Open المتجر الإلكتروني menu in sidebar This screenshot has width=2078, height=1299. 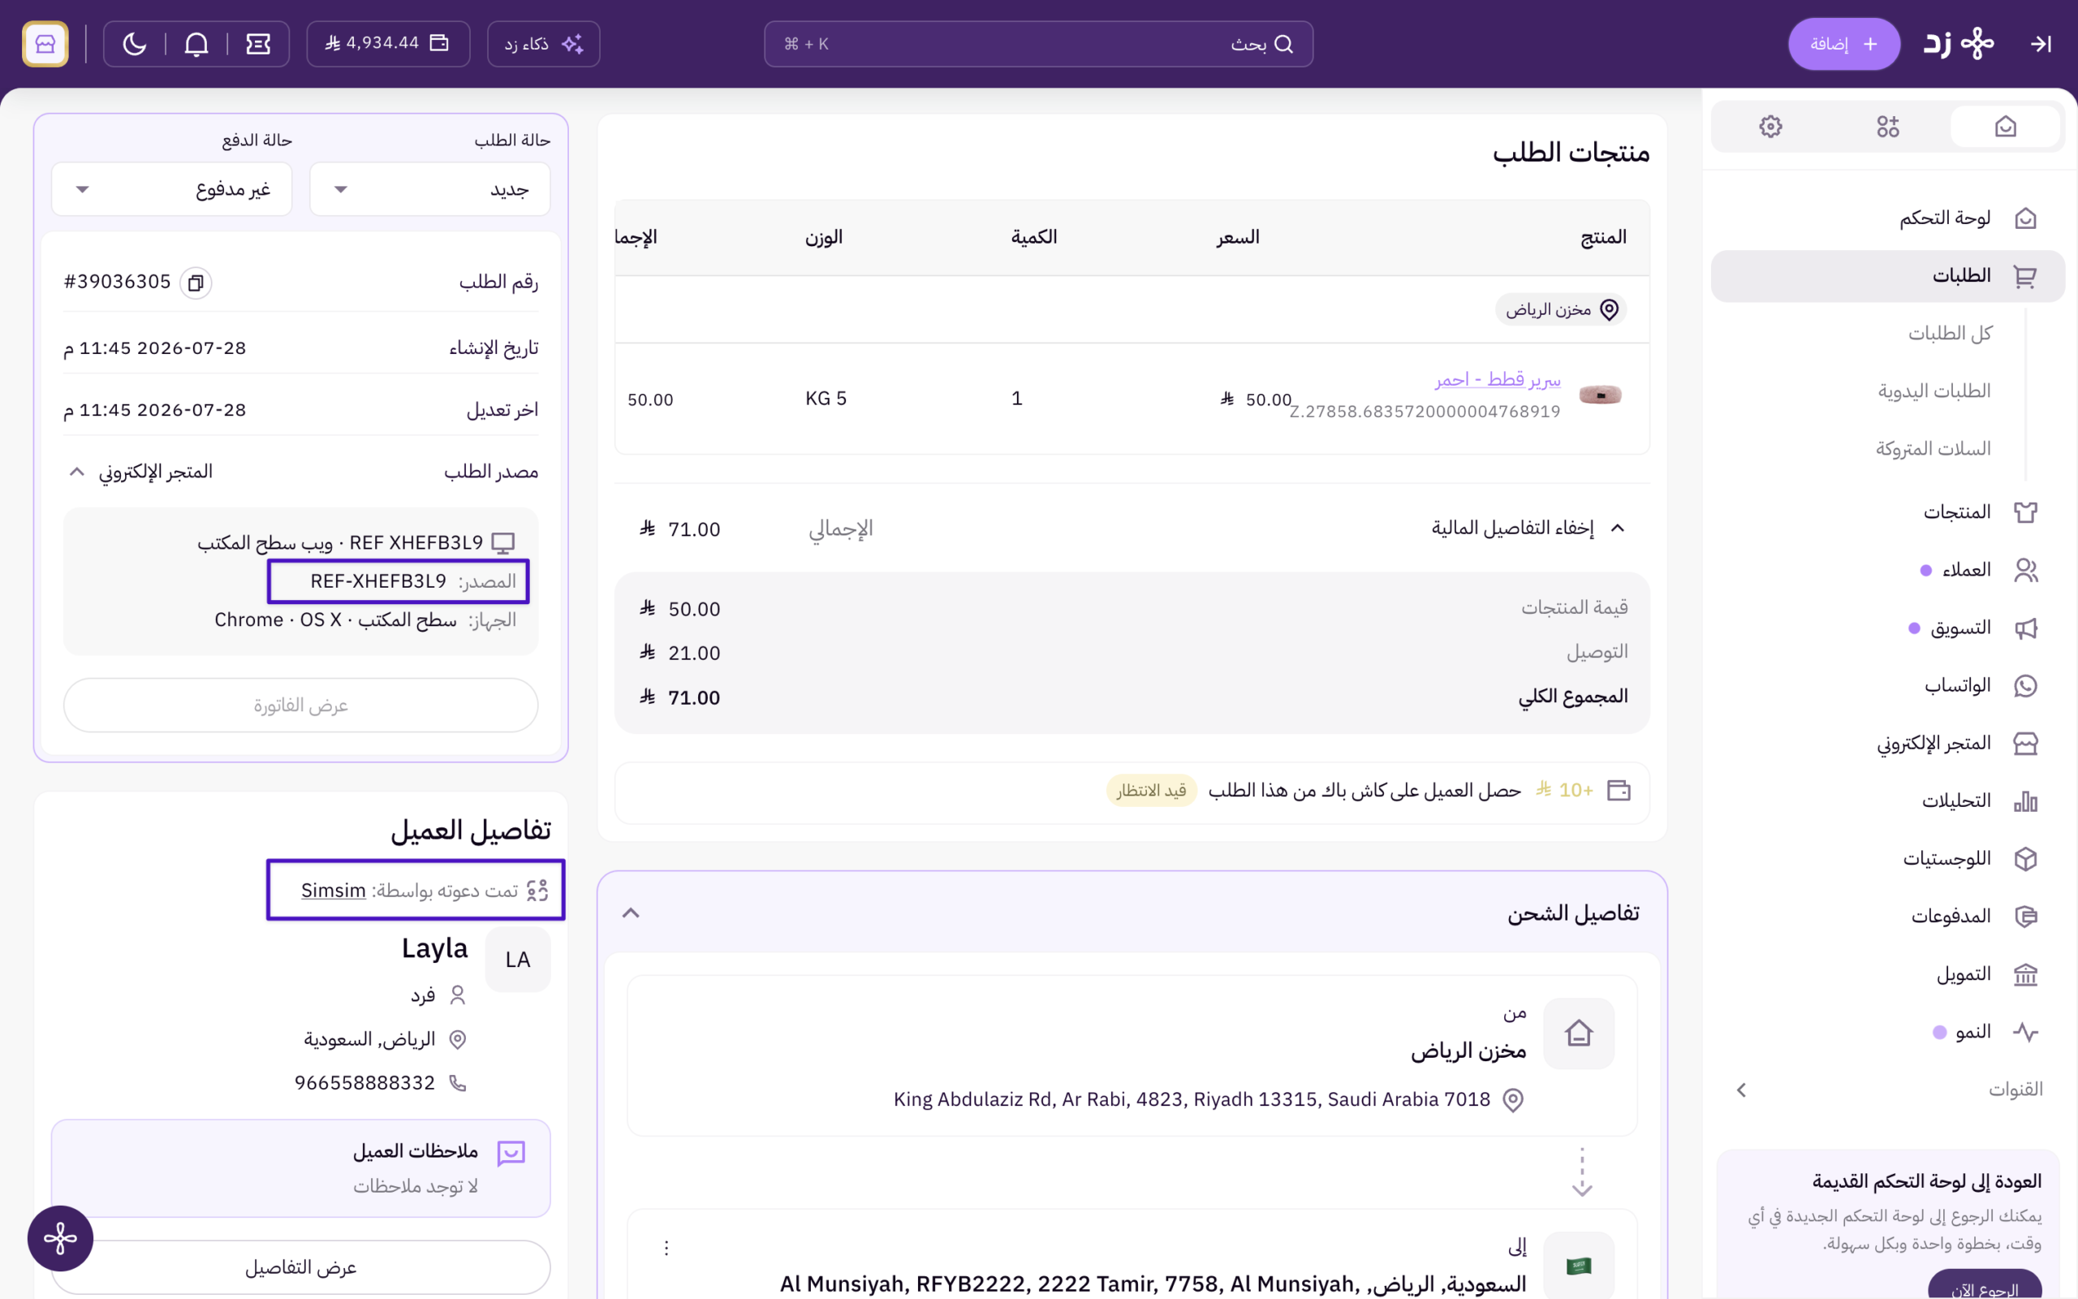1887,743
